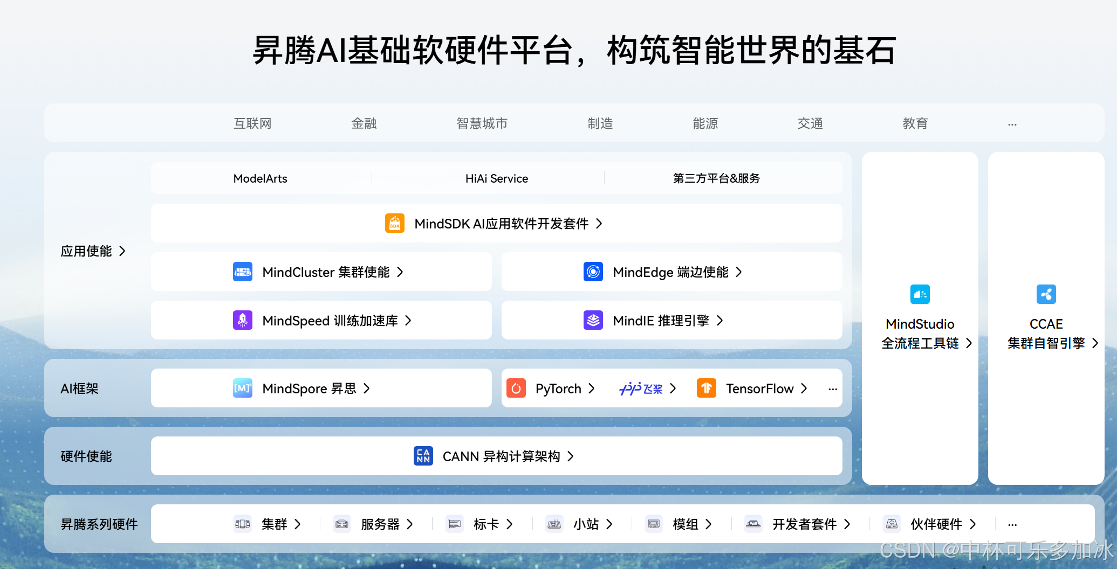Viewport: 1117px width, 569px height.
Task: Click the MindSDK orange suite icon
Action: 394,223
